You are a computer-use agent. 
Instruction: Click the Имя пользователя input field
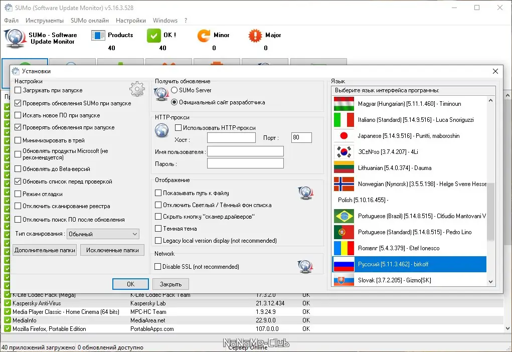click(245, 151)
